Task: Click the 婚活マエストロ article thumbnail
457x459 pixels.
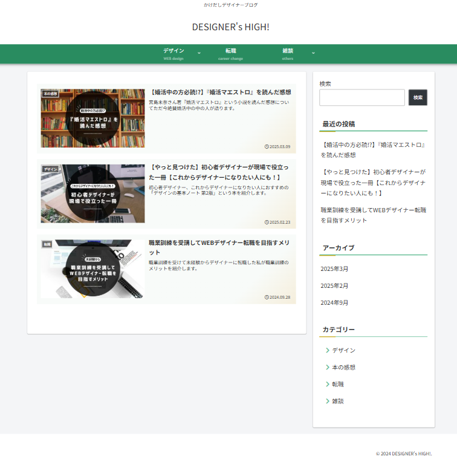Action: click(x=93, y=119)
